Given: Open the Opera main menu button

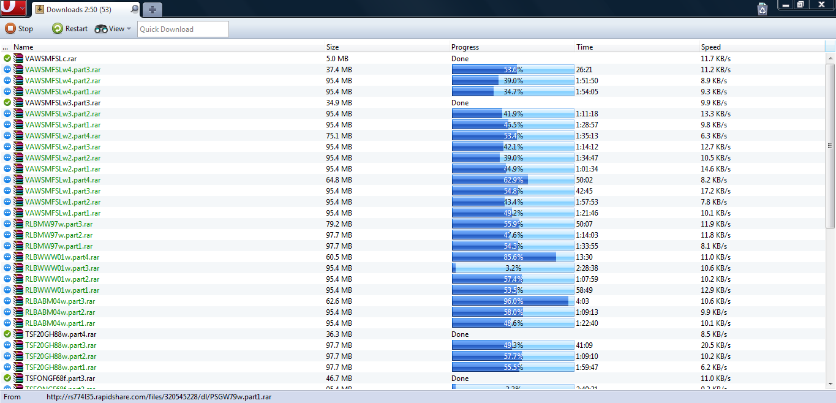Looking at the screenshot, I should [x=13, y=9].
